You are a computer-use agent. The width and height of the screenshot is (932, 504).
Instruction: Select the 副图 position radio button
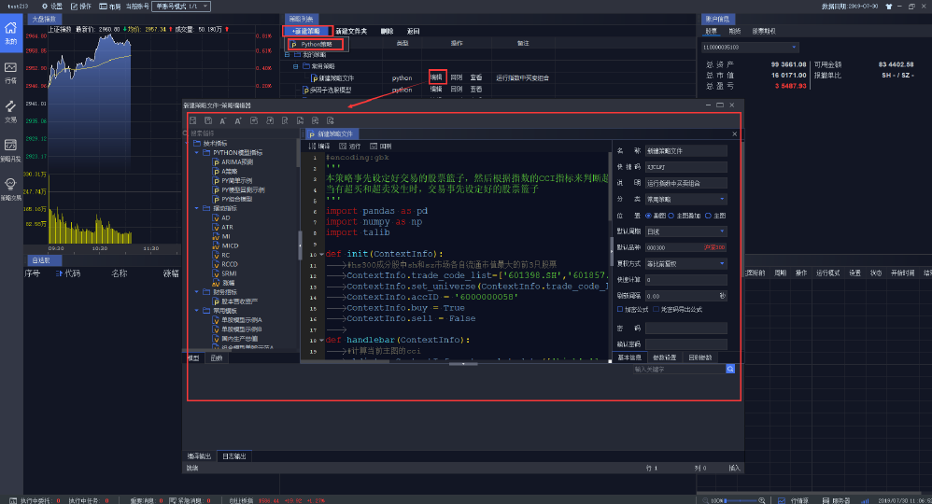point(648,216)
